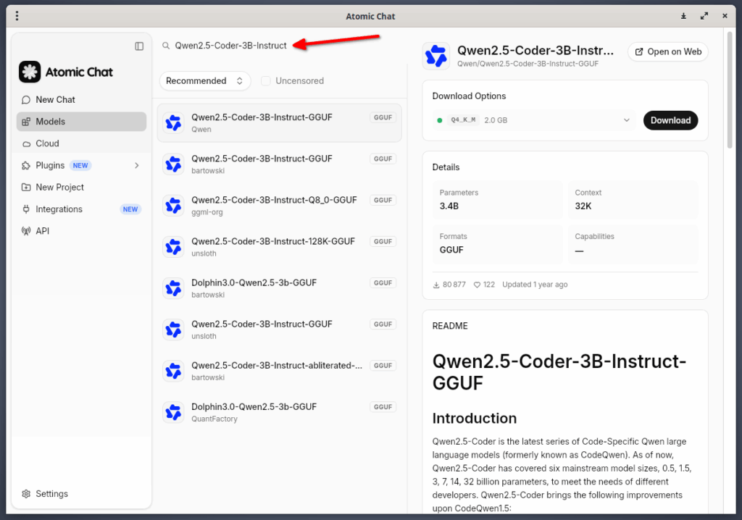Select Qwen2.5-Coder-3B-Instruct-GGUF by unsloth
The image size is (742, 520).
coord(279,330)
